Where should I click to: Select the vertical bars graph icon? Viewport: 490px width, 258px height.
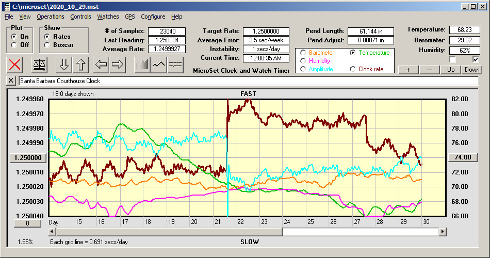(142, 64)
